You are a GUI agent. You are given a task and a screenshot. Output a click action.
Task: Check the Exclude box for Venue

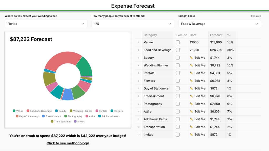[x=178, y=42]
